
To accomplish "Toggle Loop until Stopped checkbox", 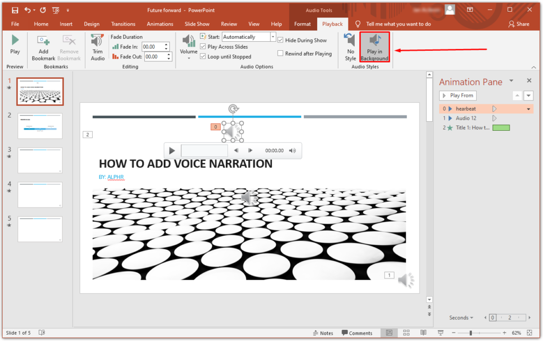I will pos(203,56).
